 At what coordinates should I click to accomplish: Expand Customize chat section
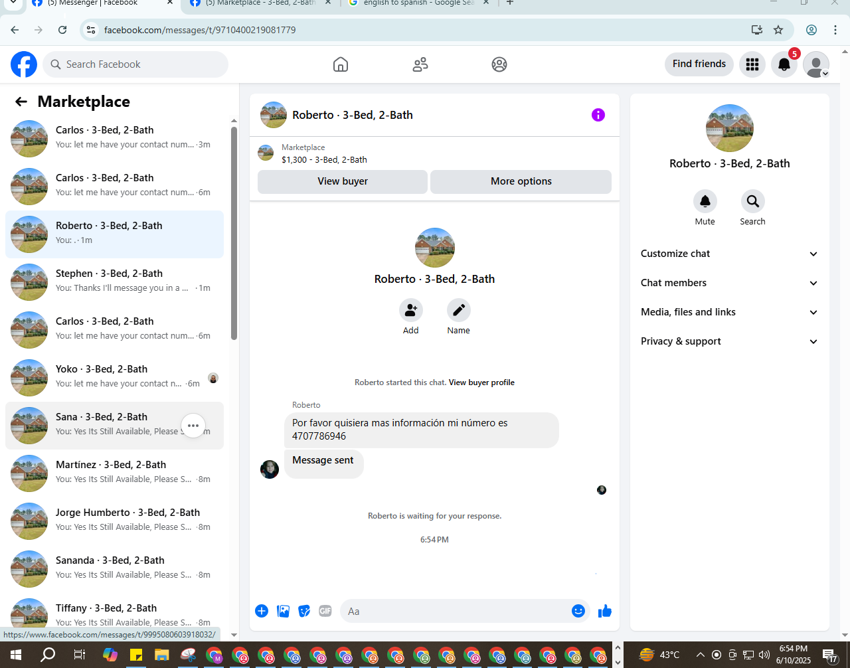[729, 254]
